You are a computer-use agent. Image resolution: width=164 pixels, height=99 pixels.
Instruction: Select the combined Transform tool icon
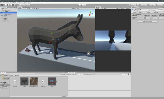point(15,5)
